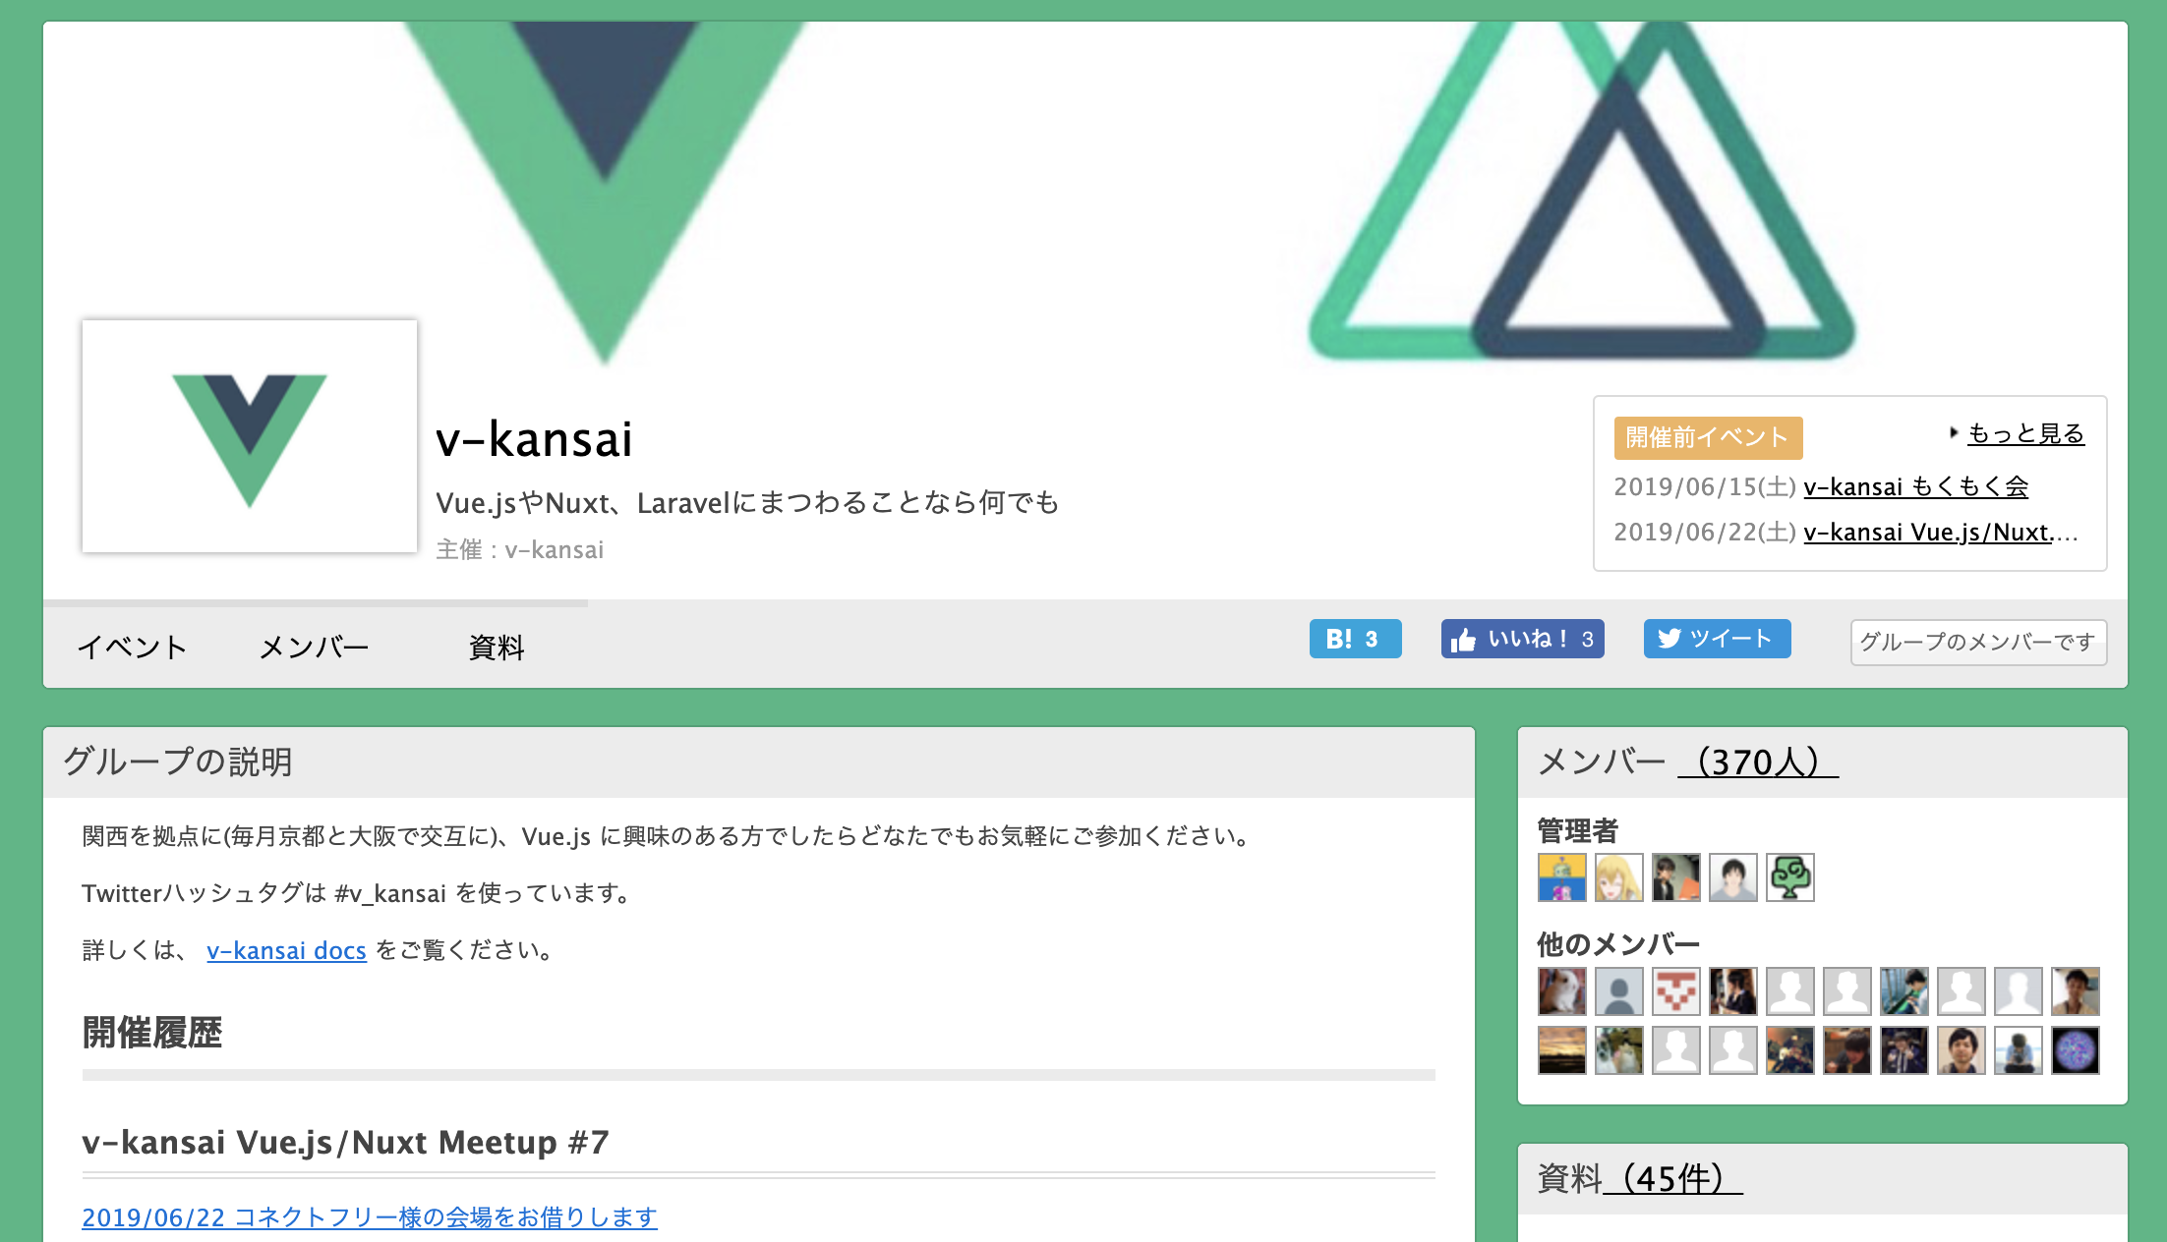Screen dimensions: 2167x1242
Task: Switch to the メンバー tab
Action: coord(314,647)
